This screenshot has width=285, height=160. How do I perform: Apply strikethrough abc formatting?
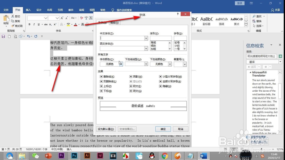[46, 24]
